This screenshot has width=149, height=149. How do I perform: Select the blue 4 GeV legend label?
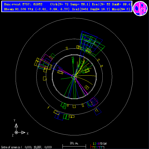pos(97,144)
